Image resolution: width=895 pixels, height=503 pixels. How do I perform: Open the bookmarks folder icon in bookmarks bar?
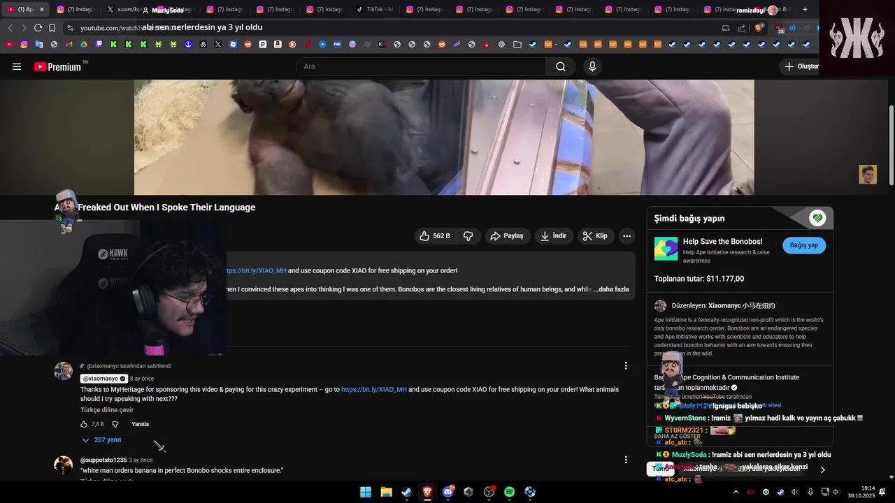[517, 44]
